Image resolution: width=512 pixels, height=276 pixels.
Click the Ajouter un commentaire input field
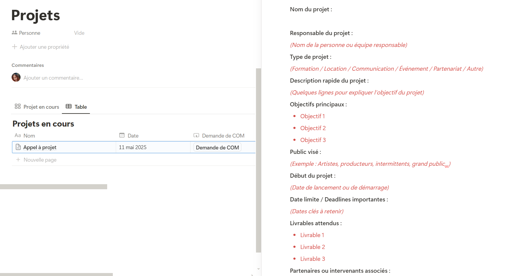[x=53, y=78]
